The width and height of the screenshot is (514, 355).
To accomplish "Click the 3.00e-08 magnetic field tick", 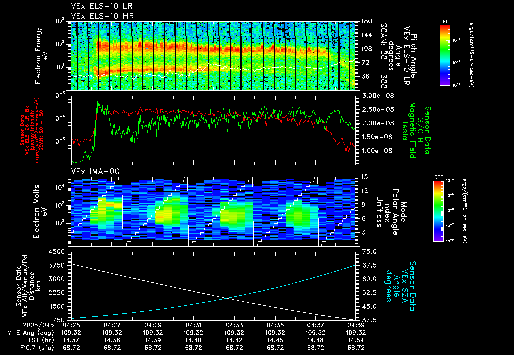I will [x=377, y=96].
